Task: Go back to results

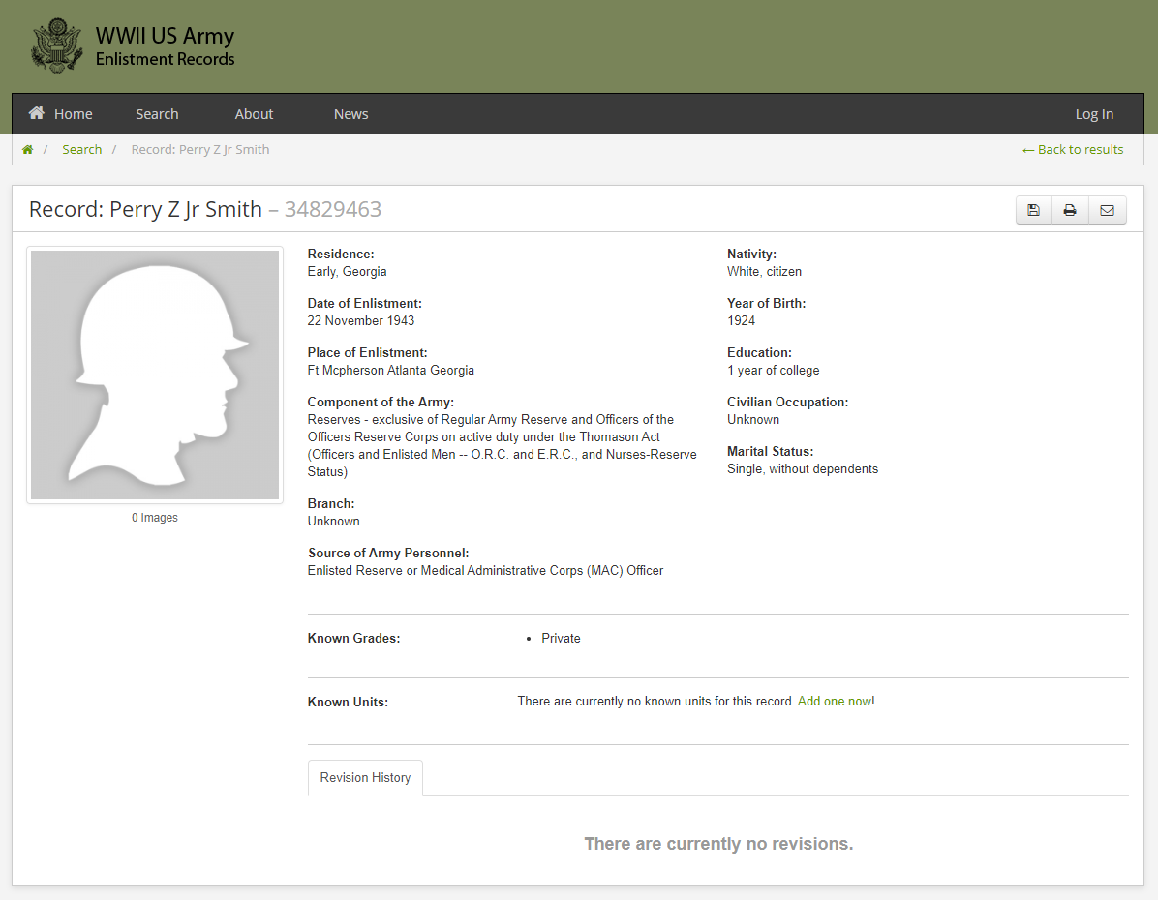Action: 1073,150
